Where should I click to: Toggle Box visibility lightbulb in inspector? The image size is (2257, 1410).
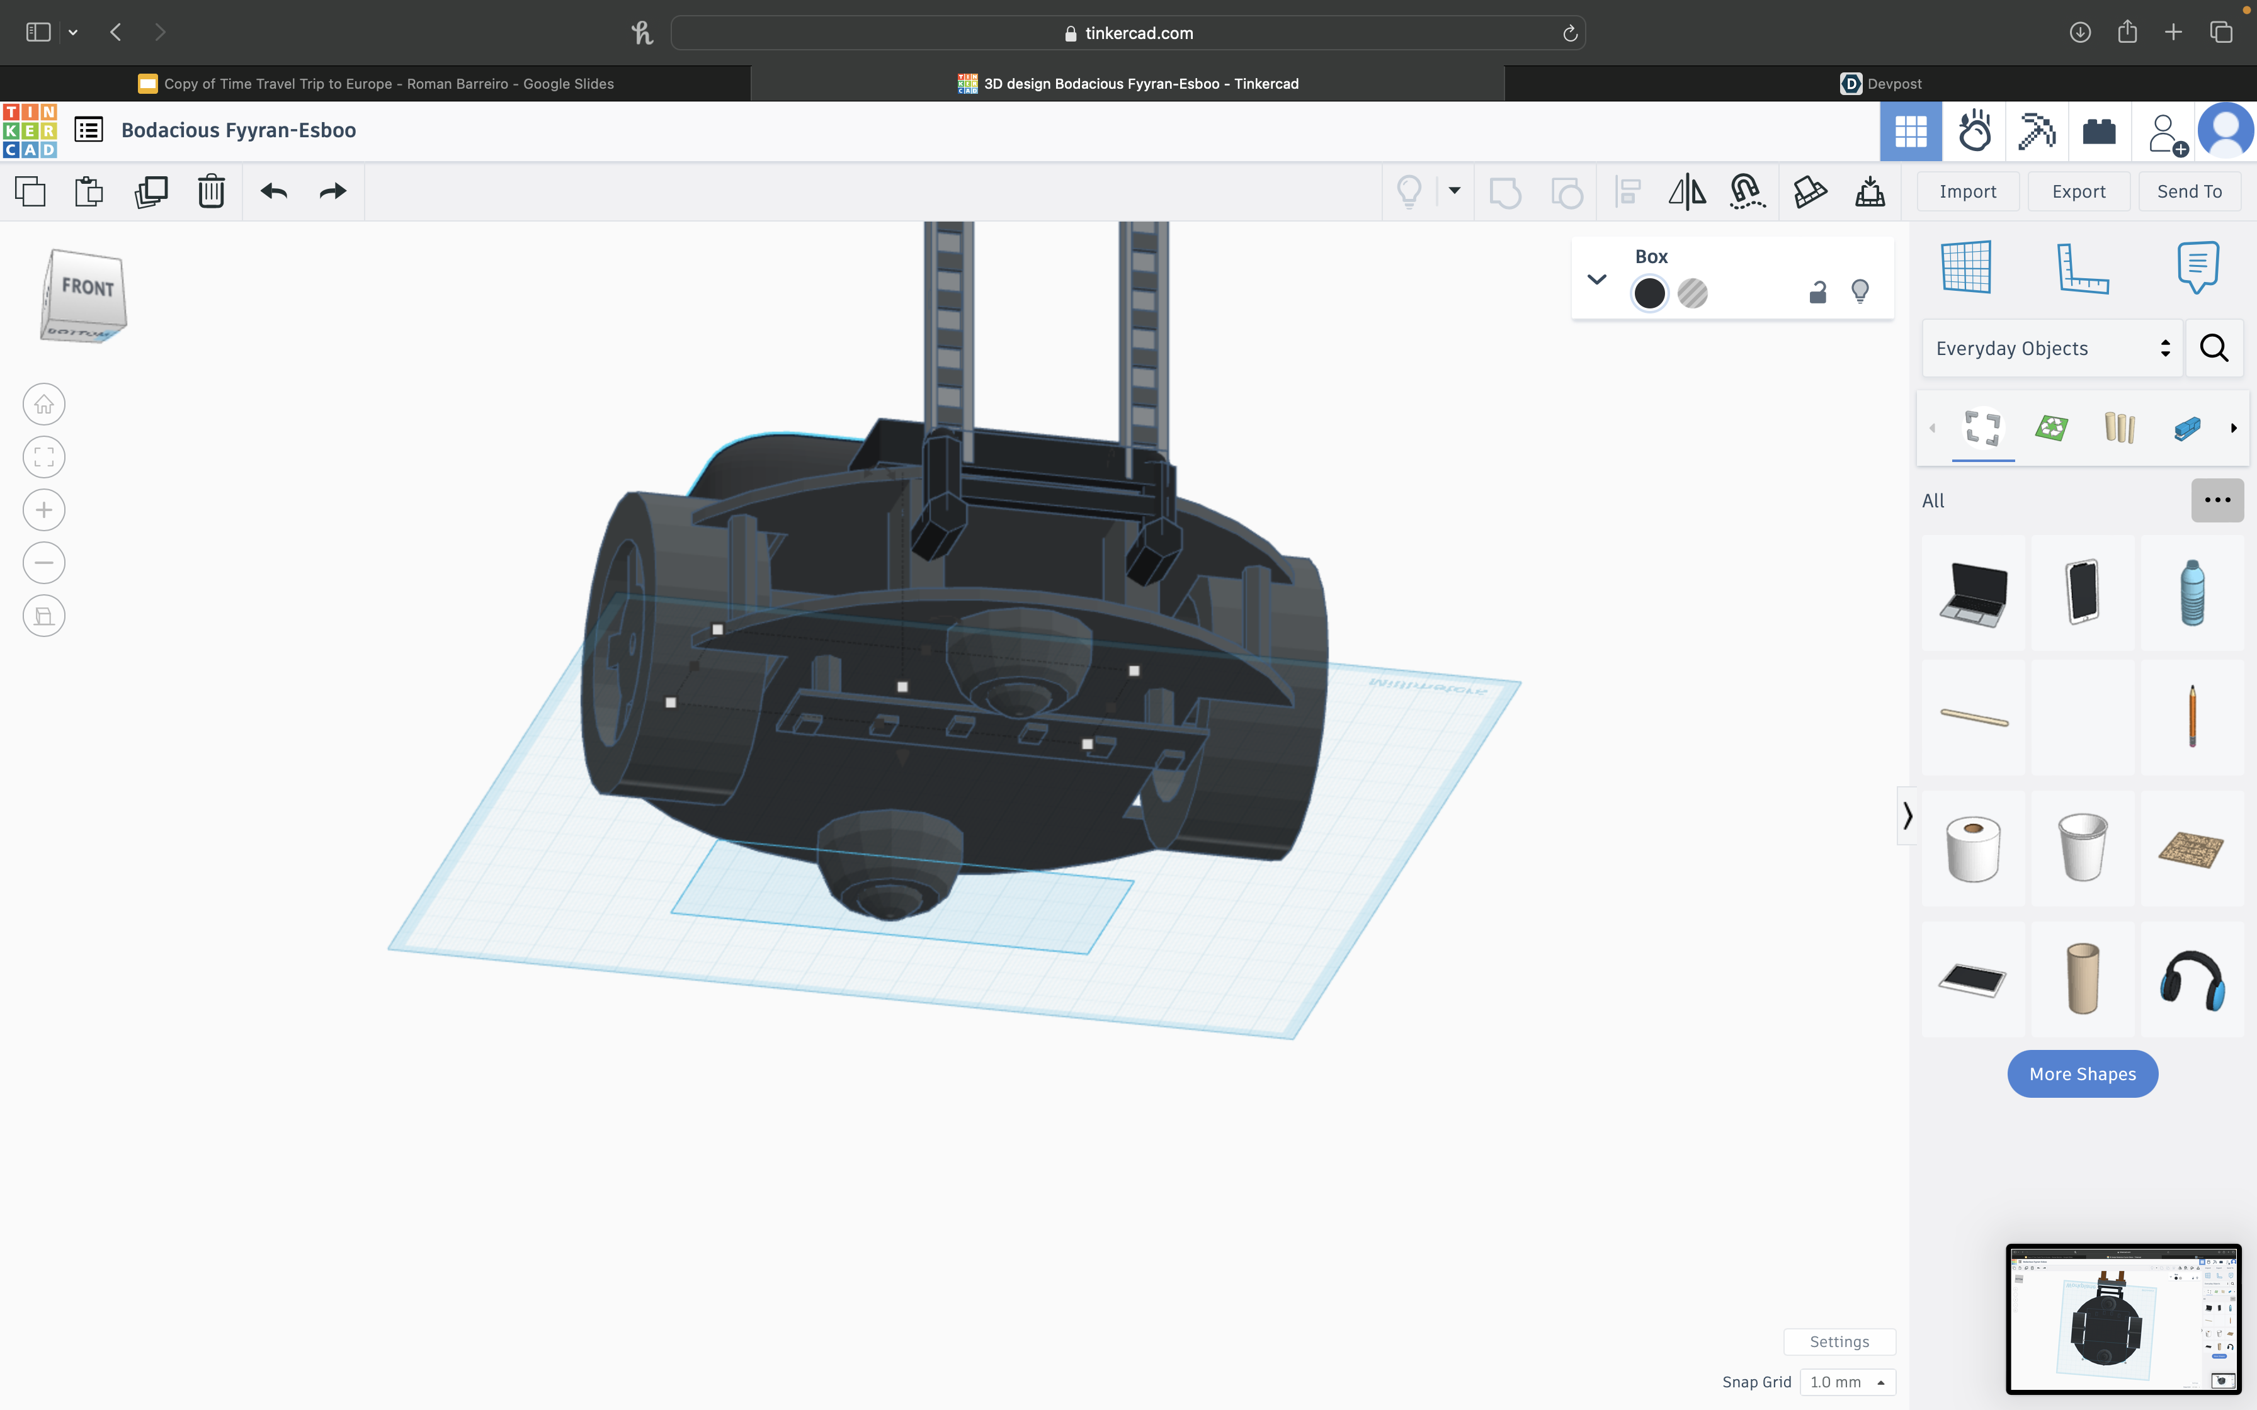[x=1860, y=293]
